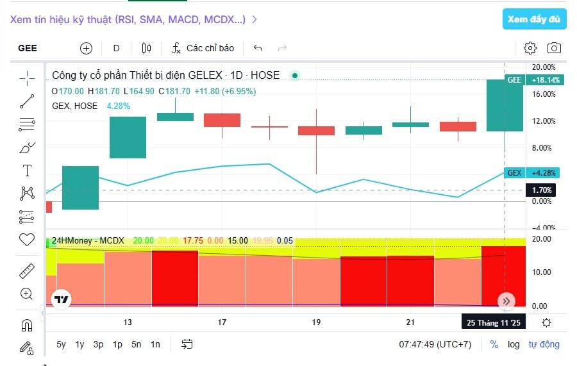Select the brush drawing tool
577x366 pixels.
click(x=27, y=148)
